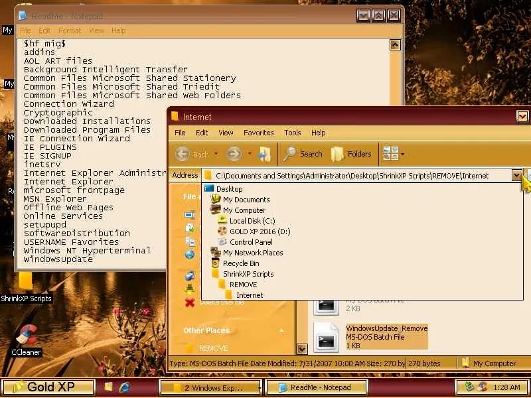Click 270 bytes status bar entry

(x=424, y=364)
